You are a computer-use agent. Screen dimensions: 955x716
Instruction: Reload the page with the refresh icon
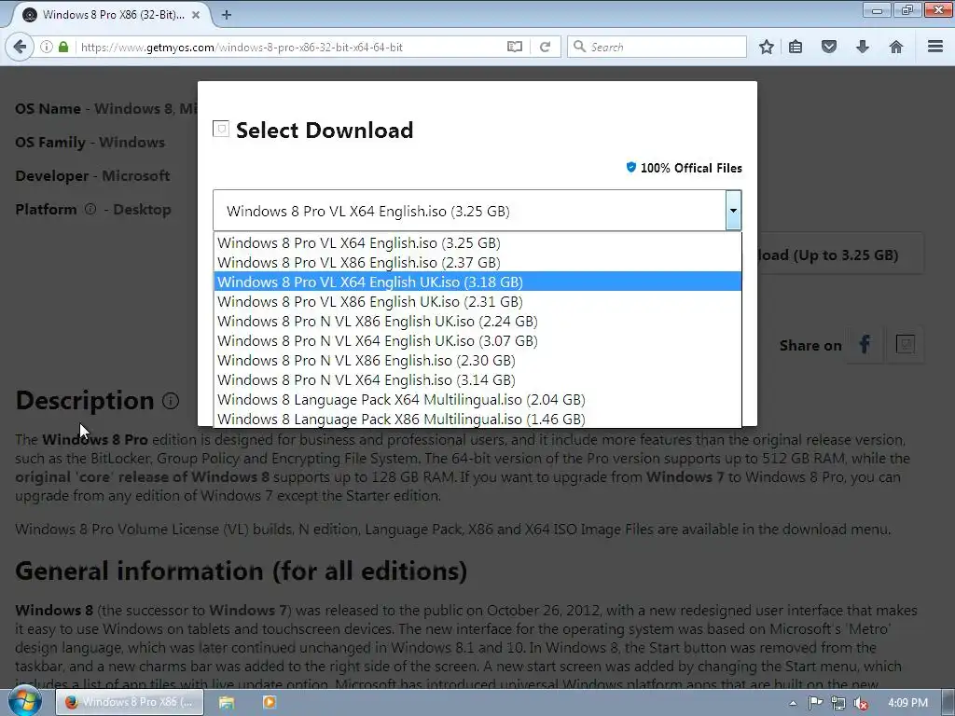[x=545, y=47]
